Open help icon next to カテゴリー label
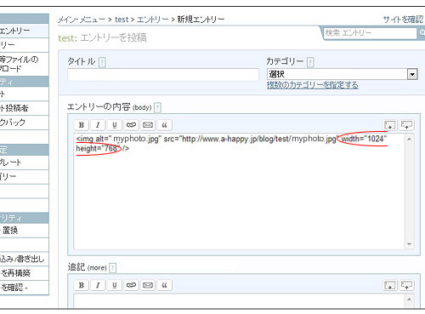Screen dimensions: 425x314 310,62
